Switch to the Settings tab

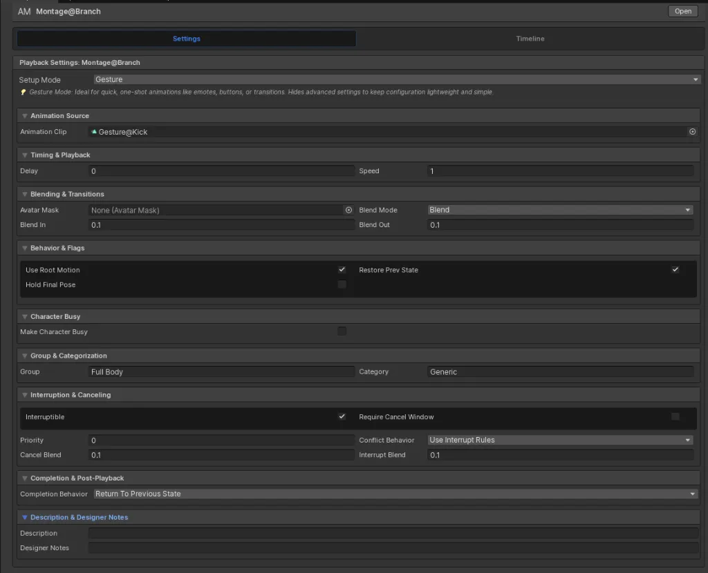[x=187, y=39]
